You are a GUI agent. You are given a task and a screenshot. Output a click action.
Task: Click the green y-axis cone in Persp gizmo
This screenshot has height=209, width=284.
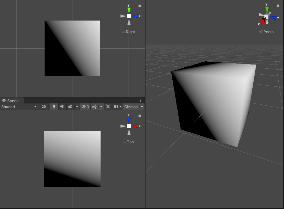point(267,10)
